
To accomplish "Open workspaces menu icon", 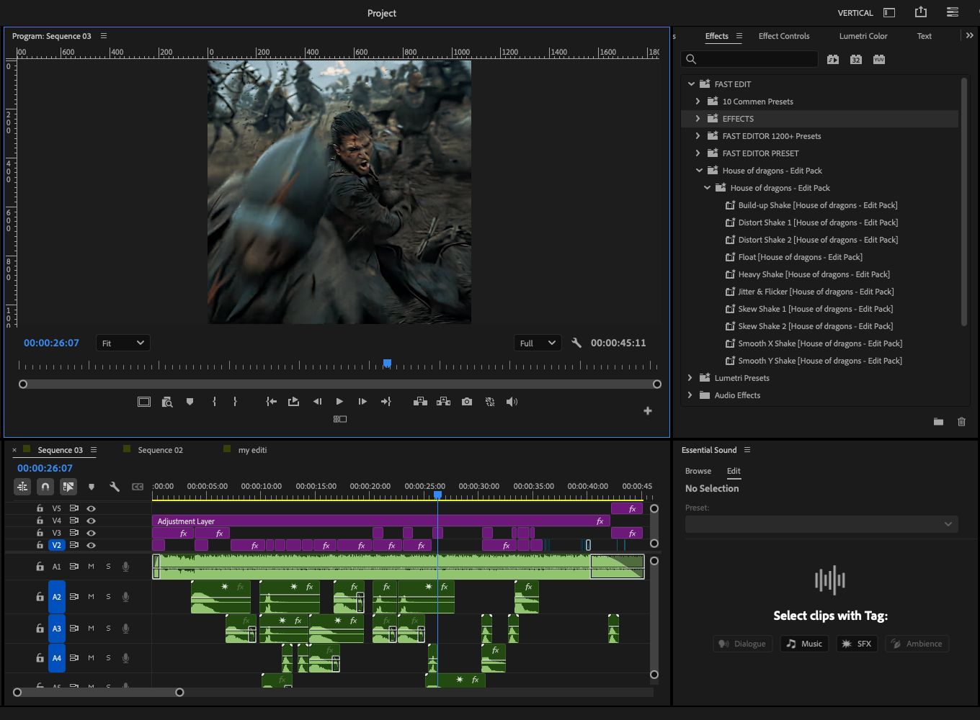I will click(x=953, y=12).
